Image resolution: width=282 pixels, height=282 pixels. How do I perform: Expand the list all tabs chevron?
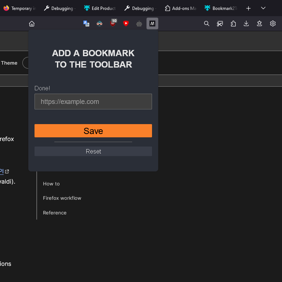click(263, 8)
